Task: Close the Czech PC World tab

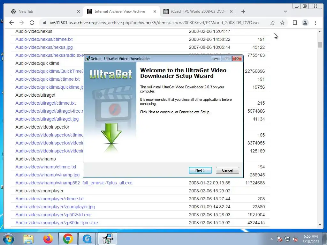Action: (231, 11)
